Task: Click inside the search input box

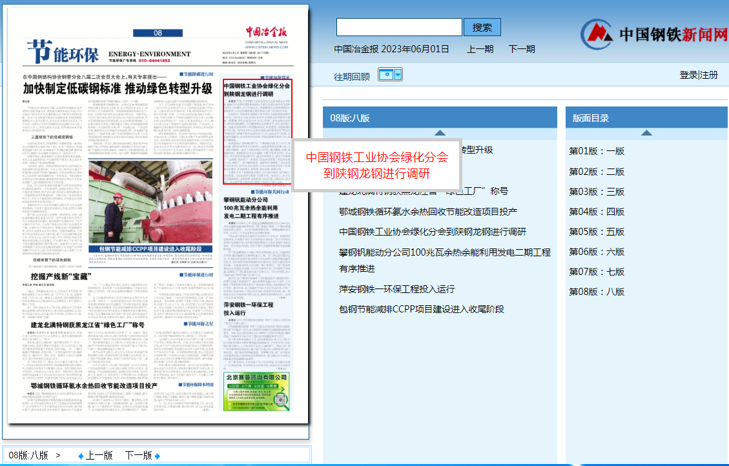Action: tap(398, 27)
